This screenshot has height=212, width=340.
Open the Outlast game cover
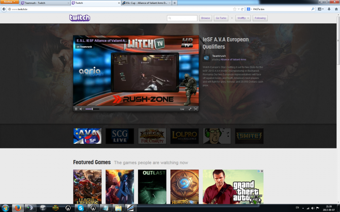tap(152, 187)
